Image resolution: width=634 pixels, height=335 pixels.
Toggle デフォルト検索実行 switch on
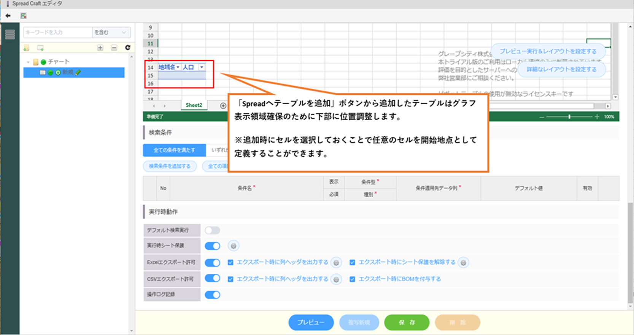click(x=212, y=230)
